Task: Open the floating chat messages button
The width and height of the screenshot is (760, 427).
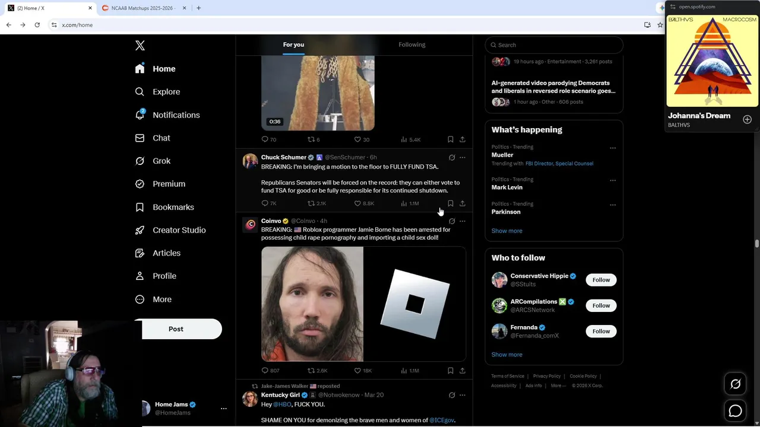Action: click(735, 410)
